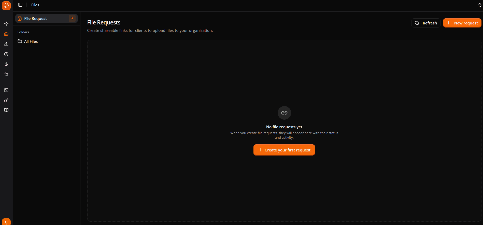Click the File Requests heading
The image size is (483, 225).
[x=104, y=22]
